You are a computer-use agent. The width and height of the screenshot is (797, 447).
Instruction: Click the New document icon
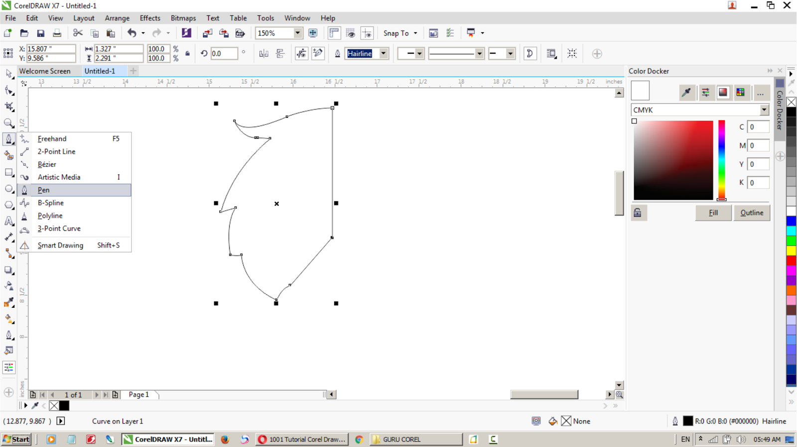[8, 33]
